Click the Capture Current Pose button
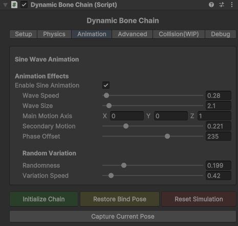 [123, 216]
